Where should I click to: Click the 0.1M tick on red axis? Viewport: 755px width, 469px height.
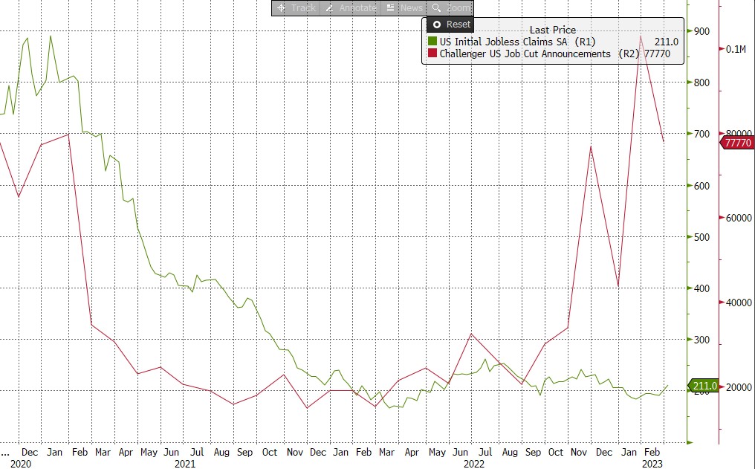click(735, 49)
